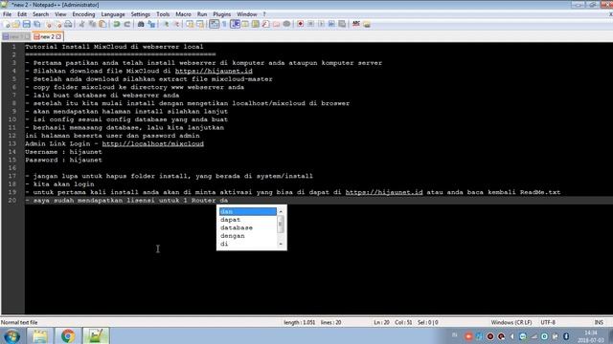
Task: Click the autocomplete list scrollbar thumb
Action: (x=281, y=225)
